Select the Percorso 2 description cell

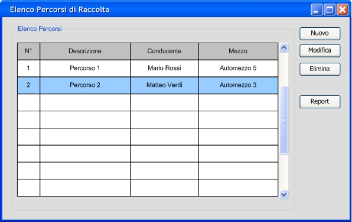click(x=85, y=85)
